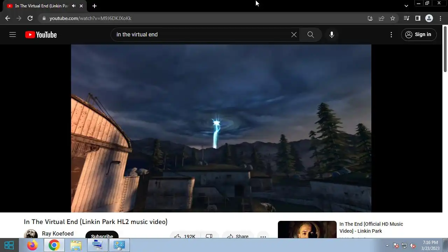Expand the tab search chevron
The height and width of the screenshot is (252, 448).
coord(406,6)
